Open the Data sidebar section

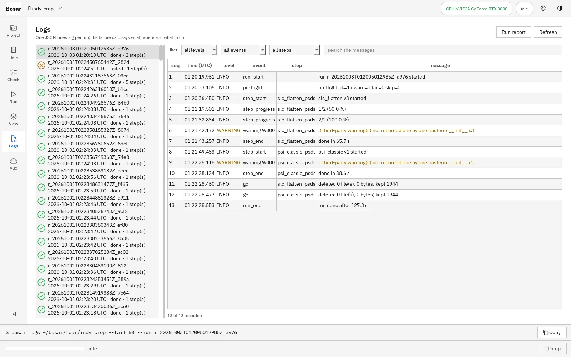point(14,53)
